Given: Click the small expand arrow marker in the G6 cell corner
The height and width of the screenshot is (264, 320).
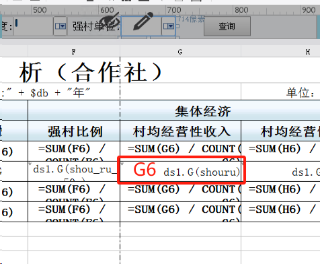Looking at the screenshot, I should (122, 164).
